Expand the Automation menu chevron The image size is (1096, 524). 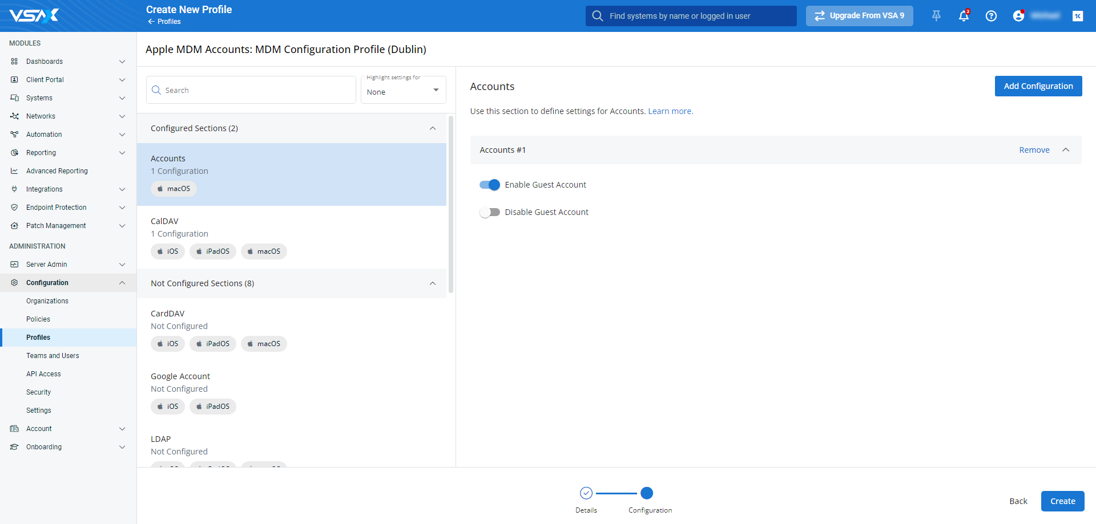point(122,135)
